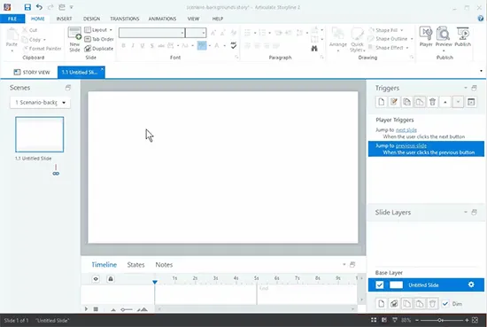Save the project with the disk icon

point(27,7)
